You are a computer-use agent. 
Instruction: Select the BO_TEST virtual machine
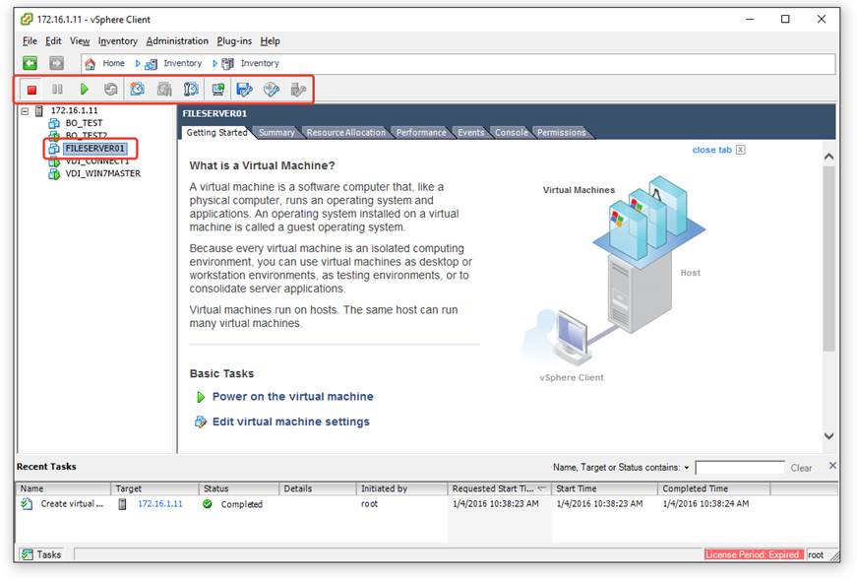[x=84, y=123]
